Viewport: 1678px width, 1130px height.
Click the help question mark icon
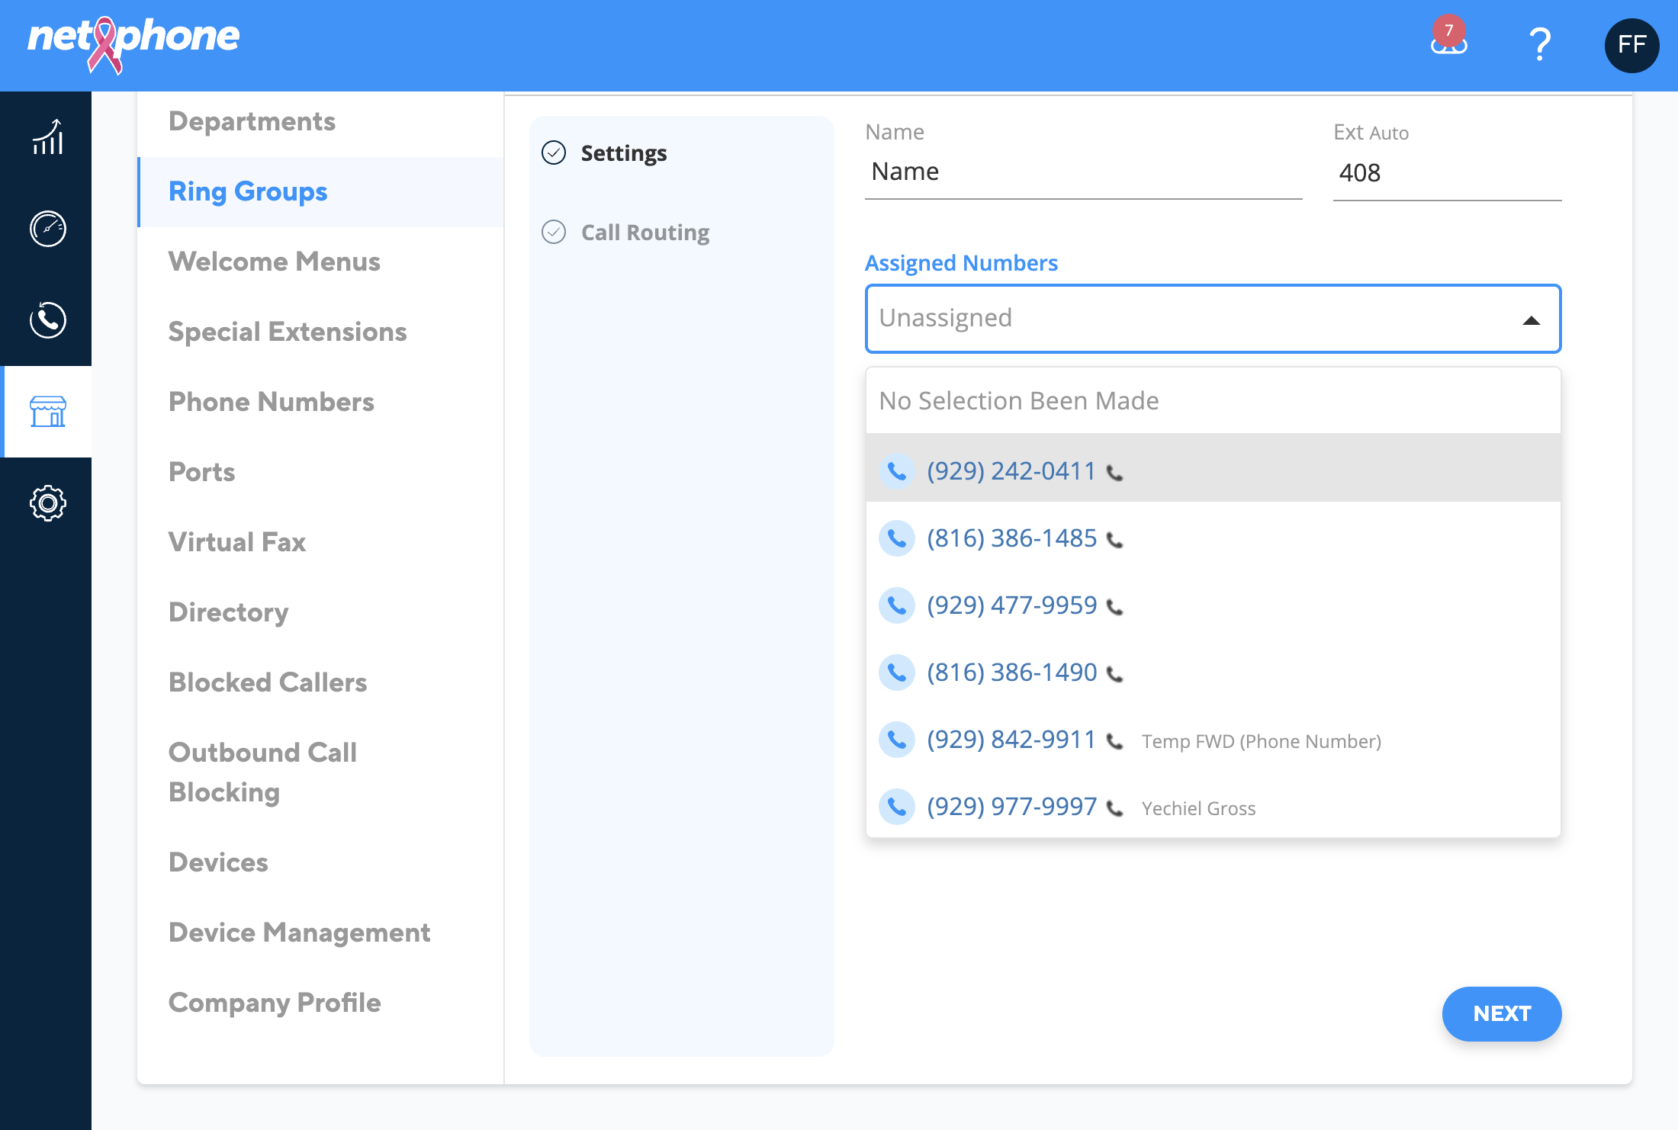[x=1540, y=44]
